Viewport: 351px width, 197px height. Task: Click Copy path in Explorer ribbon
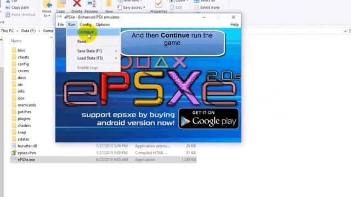(18, 7)
